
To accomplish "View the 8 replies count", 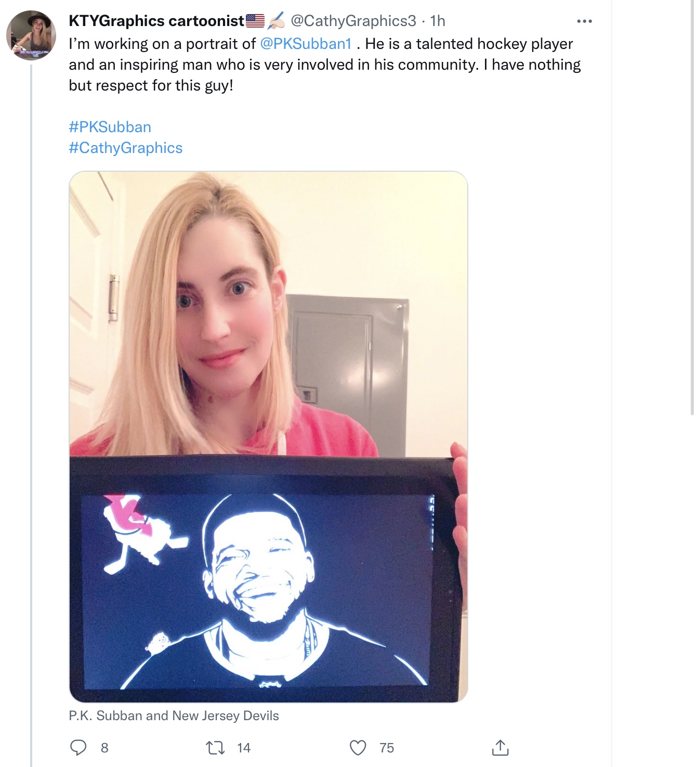I will pos(104,748).
